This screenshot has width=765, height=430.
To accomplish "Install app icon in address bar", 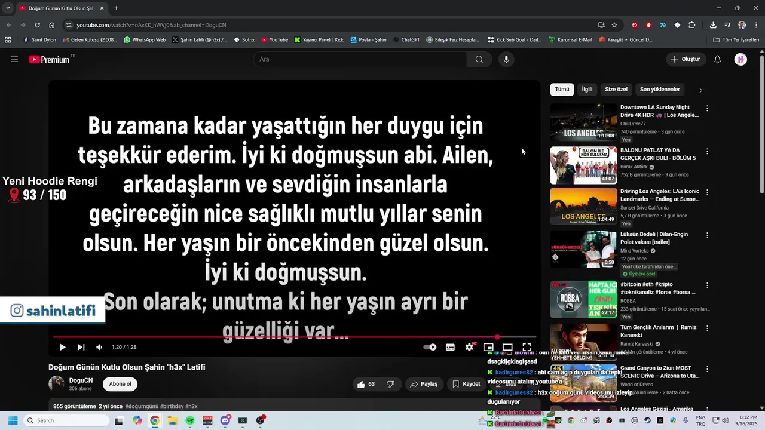I will (x=601, y=25).
